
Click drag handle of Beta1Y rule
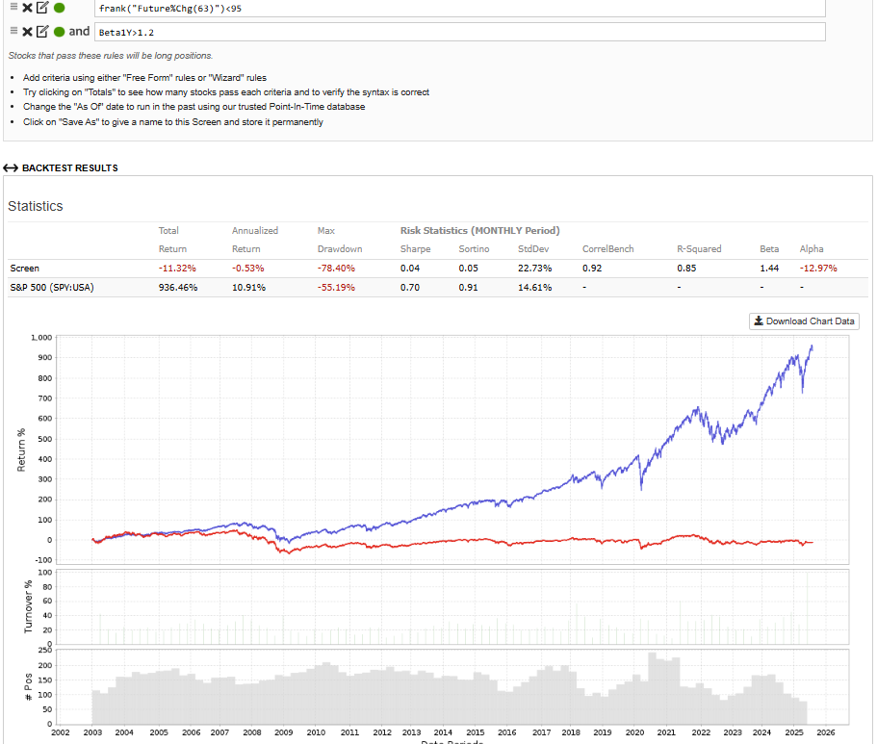pyautogui.click(x=13, y=32)
